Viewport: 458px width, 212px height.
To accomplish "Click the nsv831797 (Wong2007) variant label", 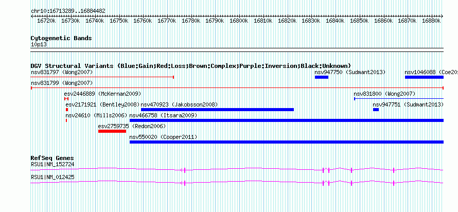I will [62, 72].
